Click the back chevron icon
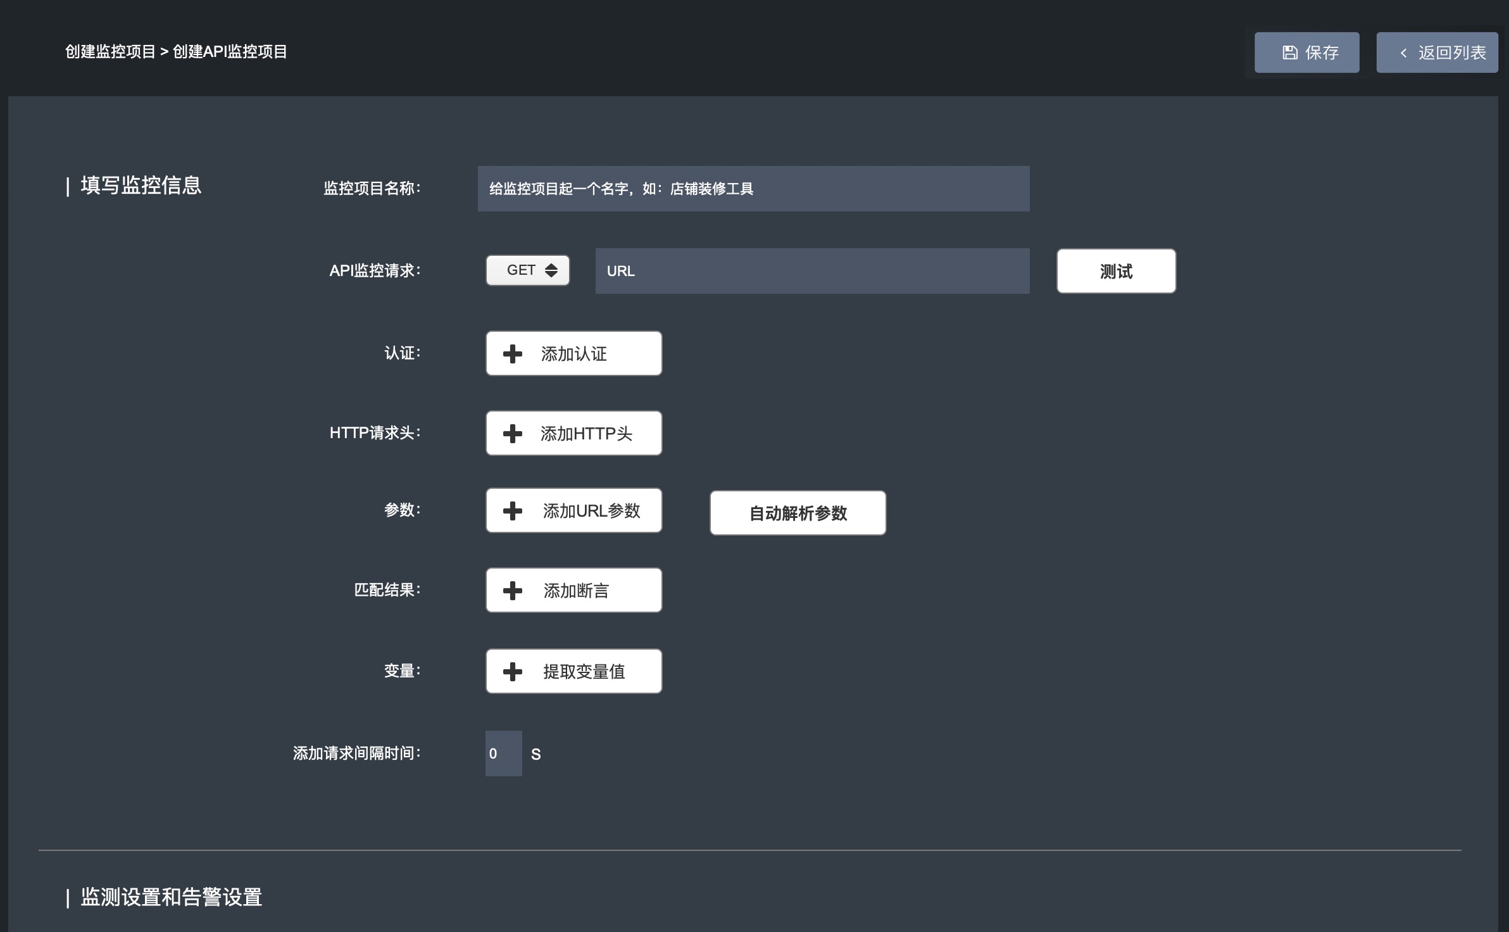Screen dimensions: 1509x932 tap(1403, 53)
